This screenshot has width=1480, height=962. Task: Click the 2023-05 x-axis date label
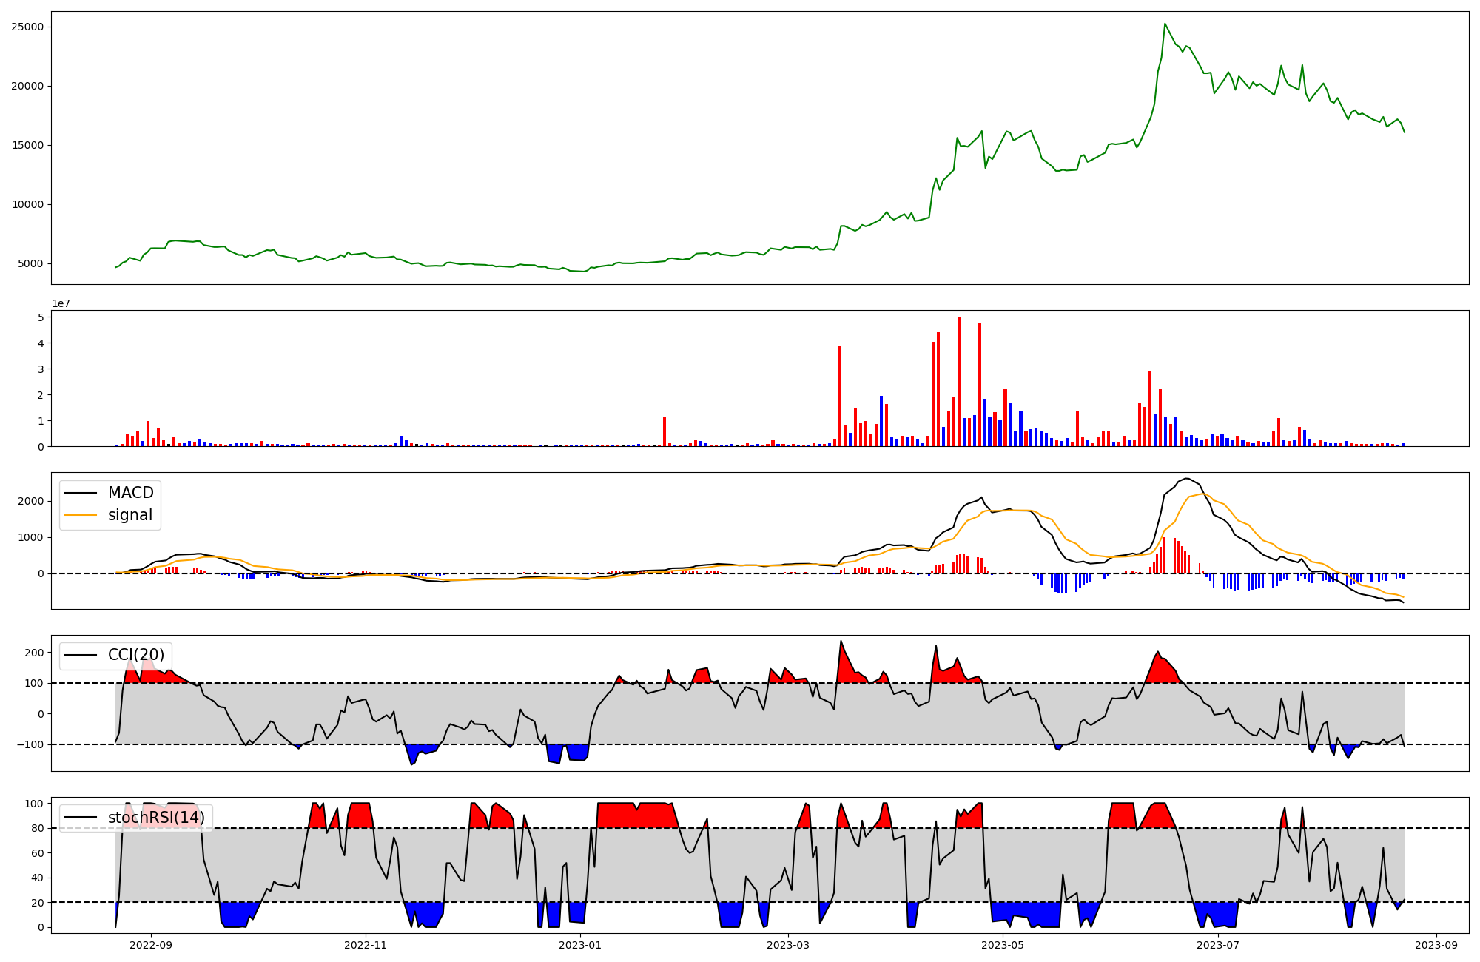1003,945
